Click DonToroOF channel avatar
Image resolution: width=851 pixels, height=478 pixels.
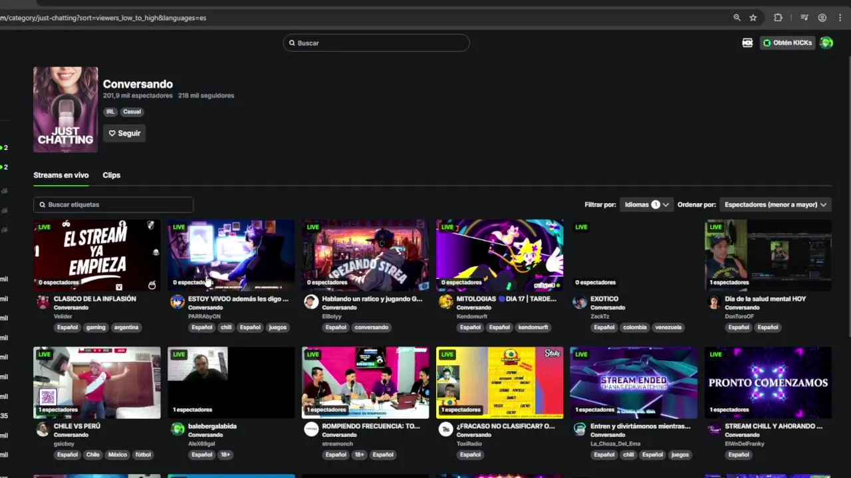714,302
